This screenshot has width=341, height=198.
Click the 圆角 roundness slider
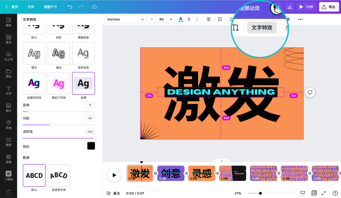(x=59, y=112)
